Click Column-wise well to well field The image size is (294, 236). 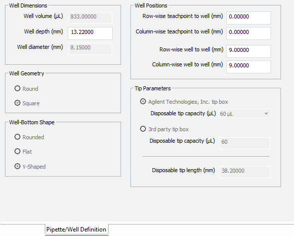click(249, 67)
